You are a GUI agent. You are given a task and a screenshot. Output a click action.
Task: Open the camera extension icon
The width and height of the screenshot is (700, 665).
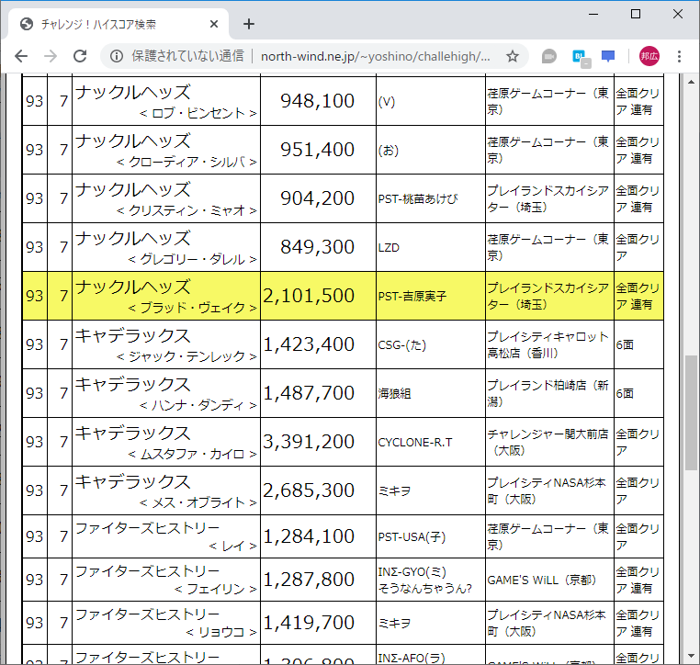548,56
